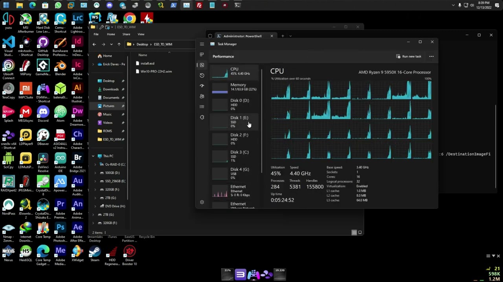
Task: Open Processes page icon in Task Manager
Action: pos(202,54)
